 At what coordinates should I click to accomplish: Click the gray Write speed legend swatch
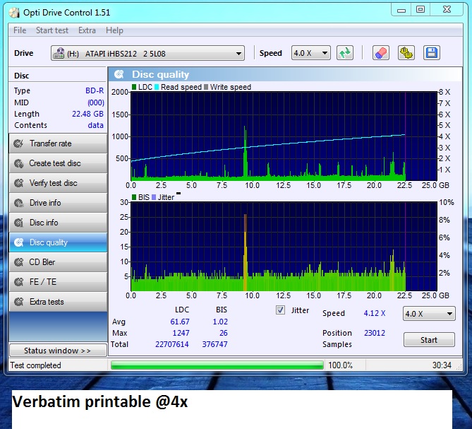point(206,87)
